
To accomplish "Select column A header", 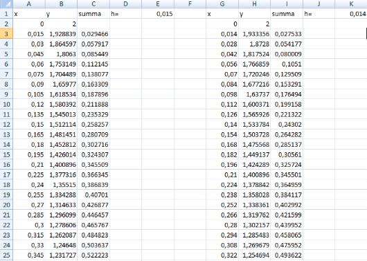I will click(29, 4).
